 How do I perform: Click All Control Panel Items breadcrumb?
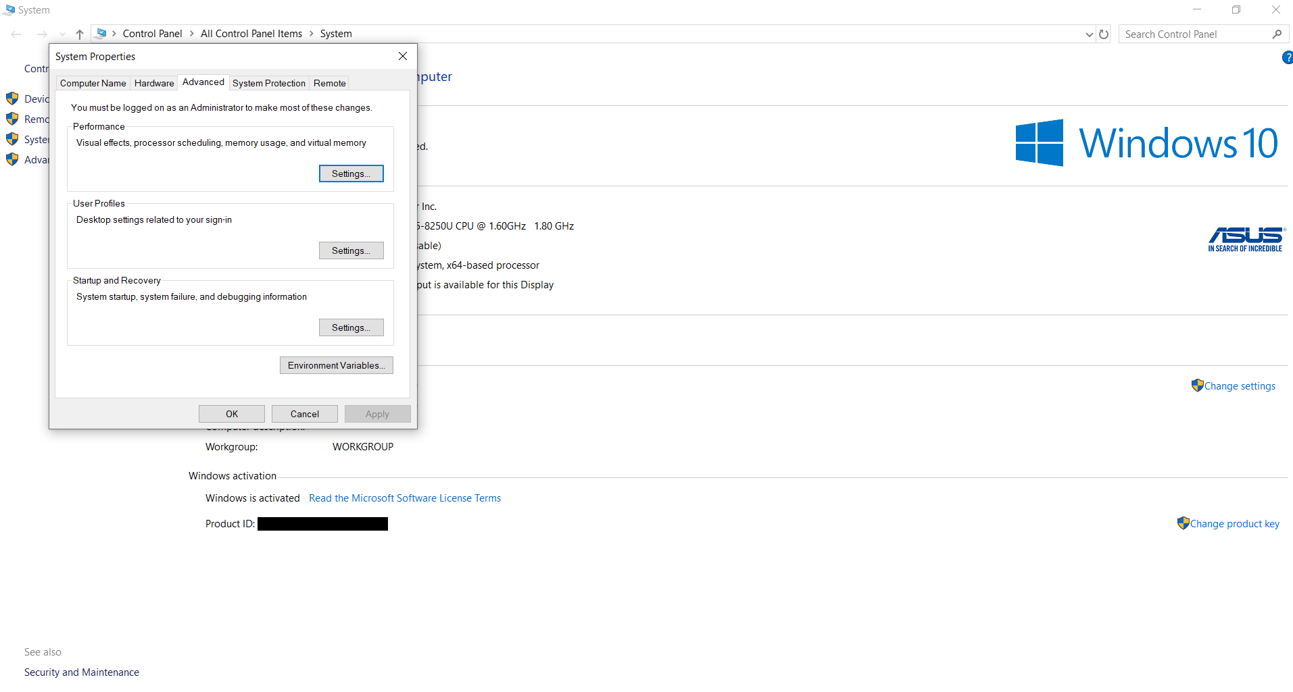251,34
